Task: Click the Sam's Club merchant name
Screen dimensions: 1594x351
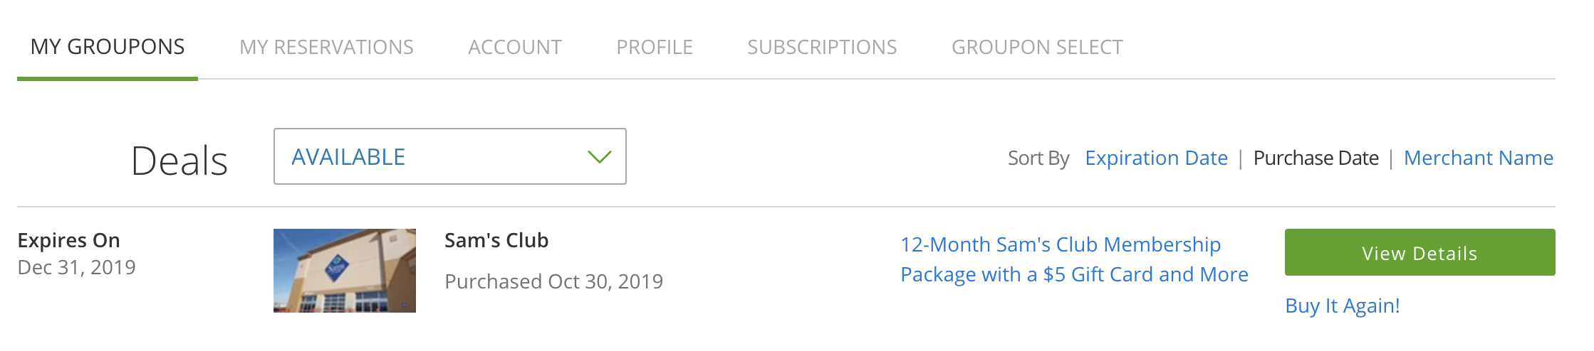Action: (x=496, y=241)
